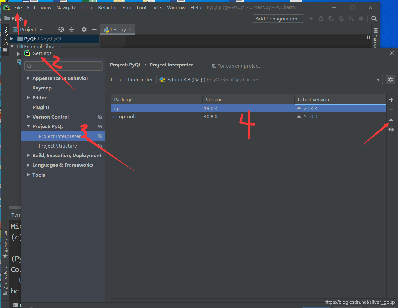Click the Search Everywhere magnifier icon

coord(374,19)
